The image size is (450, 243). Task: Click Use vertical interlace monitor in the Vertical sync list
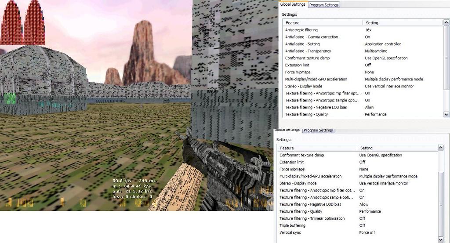click(383, 183)
